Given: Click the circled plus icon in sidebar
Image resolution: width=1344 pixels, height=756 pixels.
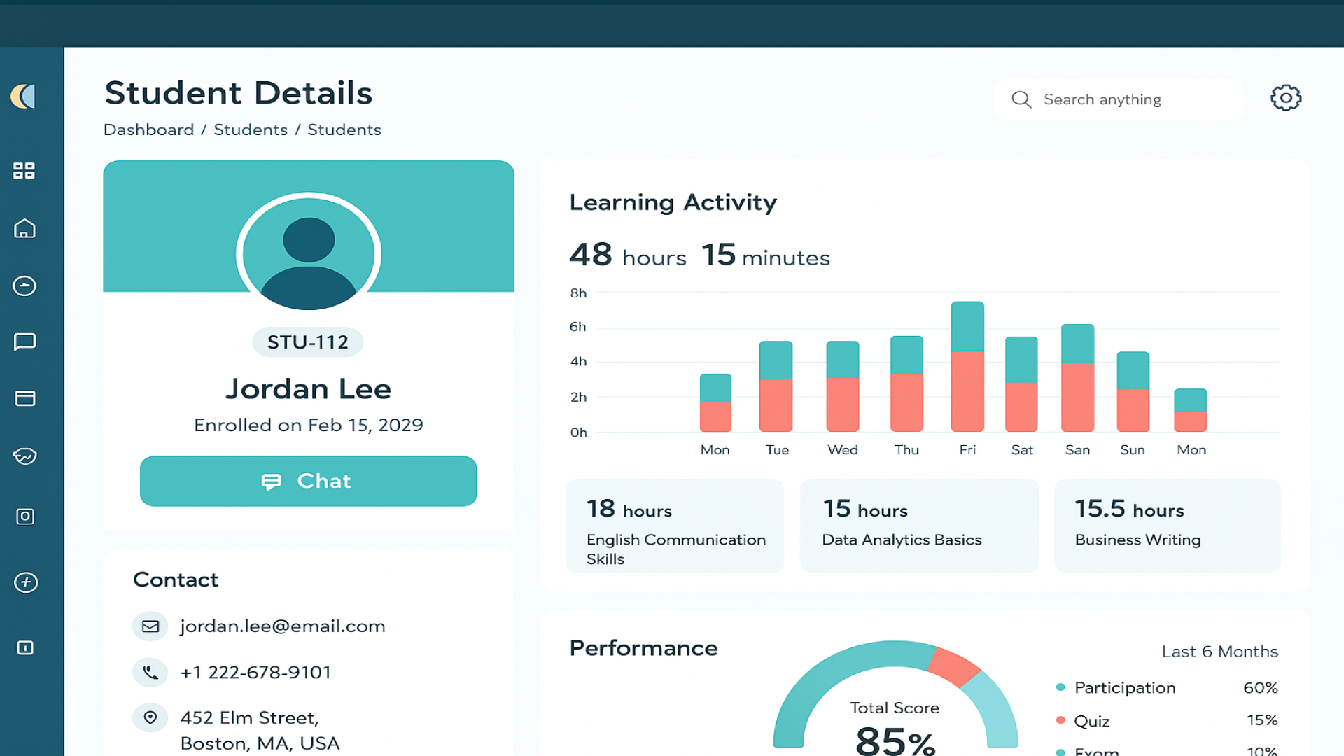Looking at the screenshot, I should tap(26, 582).
